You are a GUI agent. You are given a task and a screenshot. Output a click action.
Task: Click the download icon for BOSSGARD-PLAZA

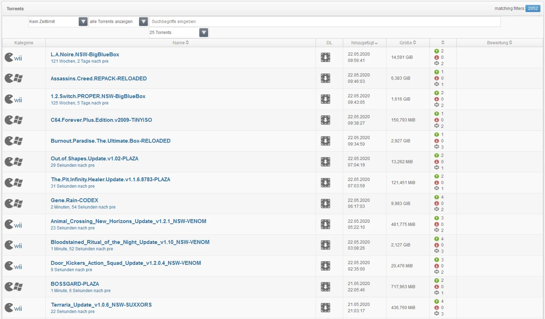(x=325, y=287)
